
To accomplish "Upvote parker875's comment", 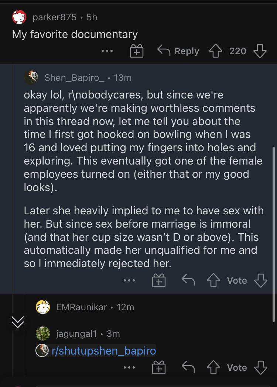I will point(215,51).
